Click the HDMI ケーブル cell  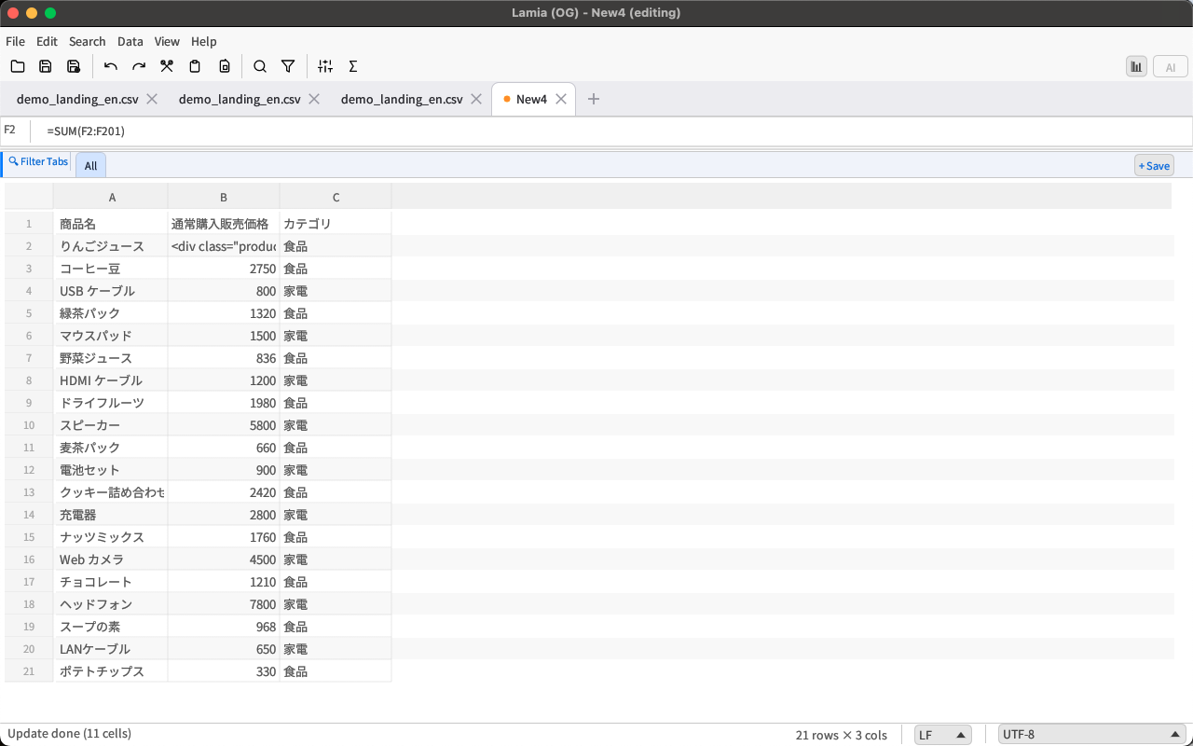(112, 380)
